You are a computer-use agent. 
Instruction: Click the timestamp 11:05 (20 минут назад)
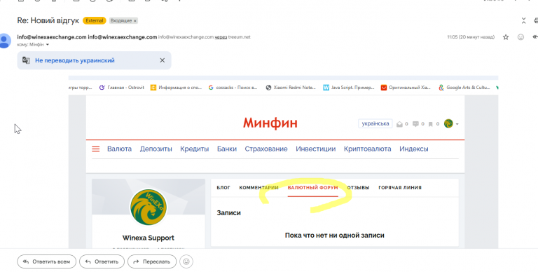point(471,37)
